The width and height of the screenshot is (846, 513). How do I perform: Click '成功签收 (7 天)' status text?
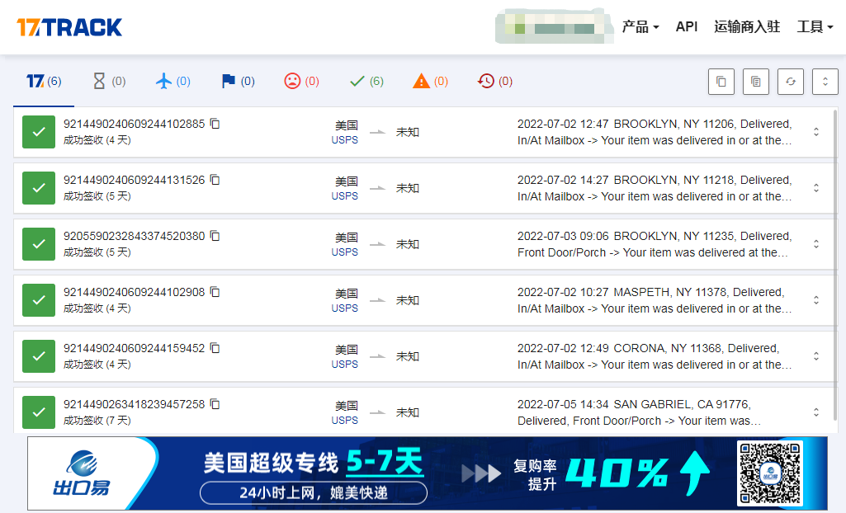[97, 421]
